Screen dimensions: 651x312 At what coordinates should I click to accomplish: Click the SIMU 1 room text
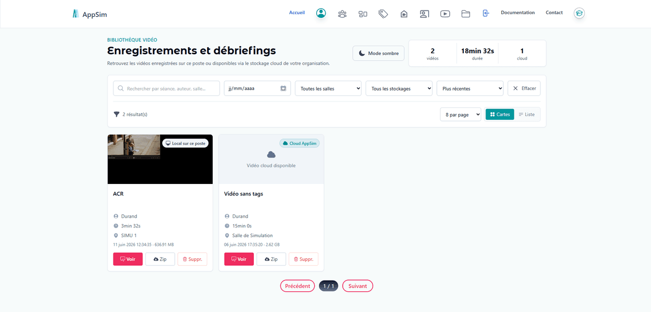pyautogui.click(x=129, y=235)
